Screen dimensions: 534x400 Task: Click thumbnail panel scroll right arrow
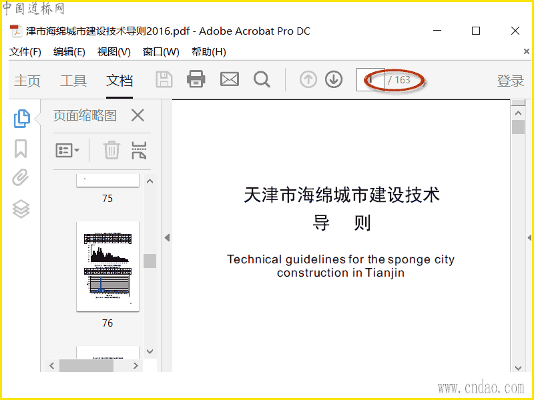coord(136,365)
